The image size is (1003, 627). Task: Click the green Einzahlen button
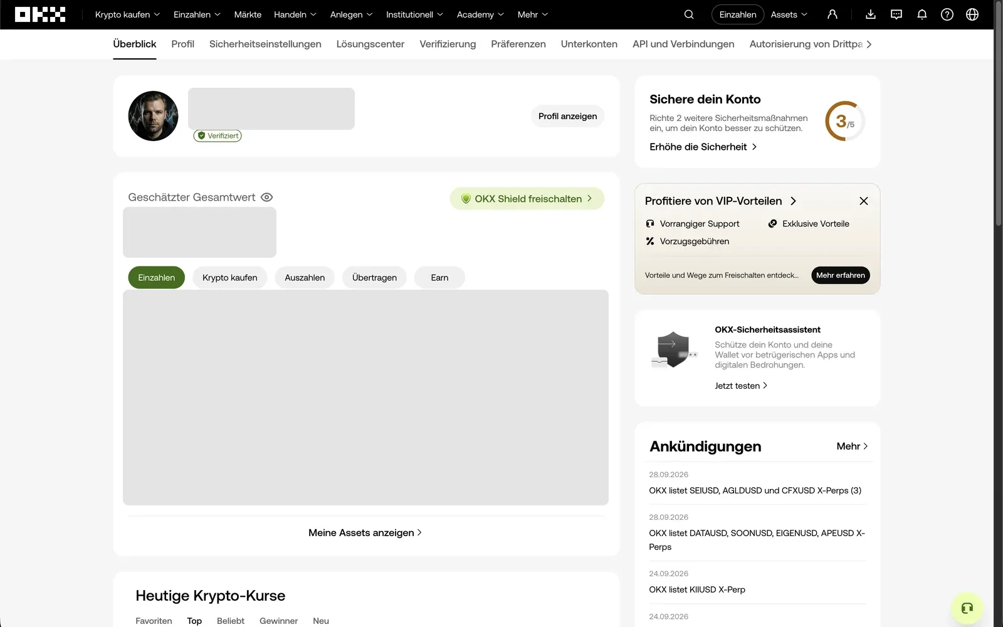pos(156,278)
